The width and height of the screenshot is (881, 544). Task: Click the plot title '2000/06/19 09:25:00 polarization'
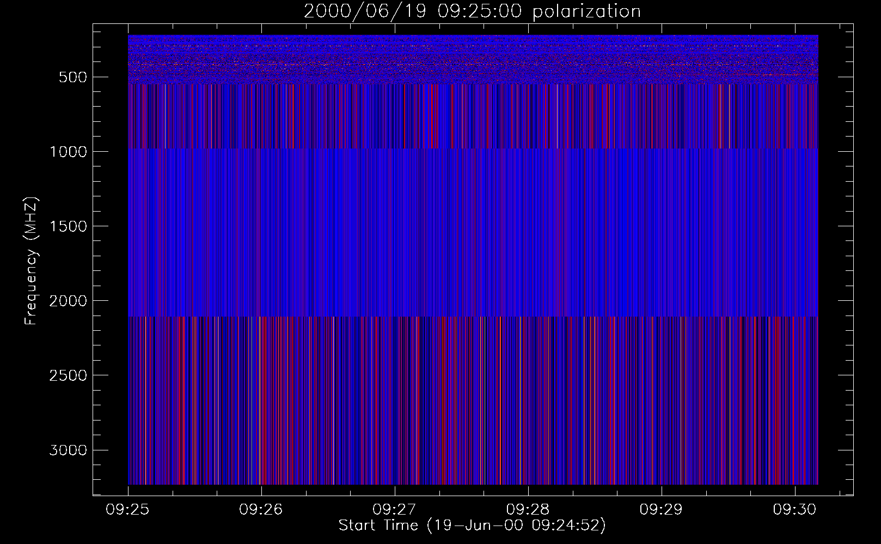472,11
